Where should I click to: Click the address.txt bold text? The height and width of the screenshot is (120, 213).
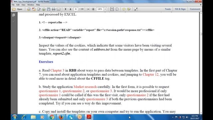(x=102, y=50)
